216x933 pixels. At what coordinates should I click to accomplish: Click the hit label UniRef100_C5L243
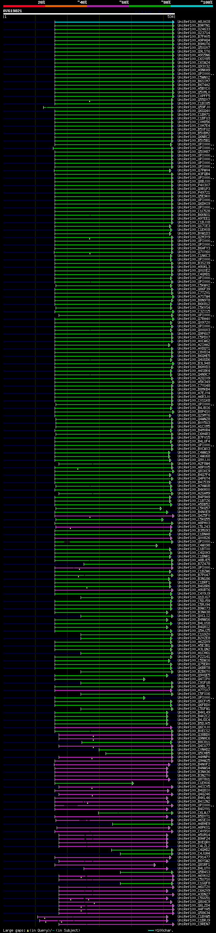point(193,527)
